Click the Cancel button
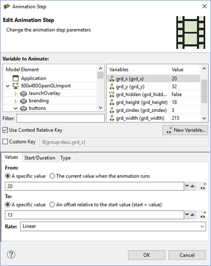Image resolution: width=211 pixels, height=266 pixels. point(187,255)
